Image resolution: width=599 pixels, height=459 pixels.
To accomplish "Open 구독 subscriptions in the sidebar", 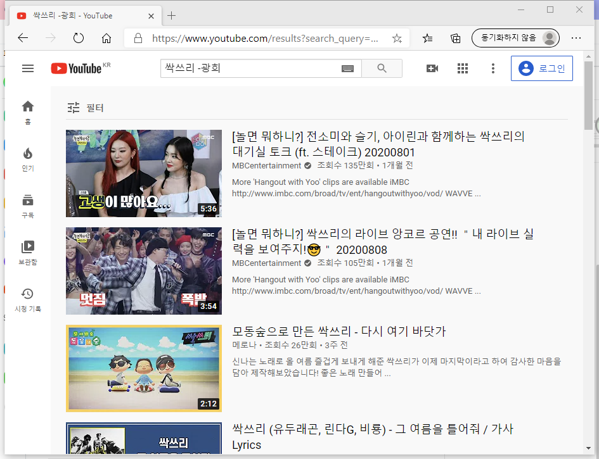I will tap(28, 206).
